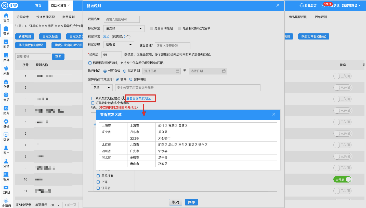Open the 财务 finance sidebar icon
366x208 pixels.
(6, 108)
